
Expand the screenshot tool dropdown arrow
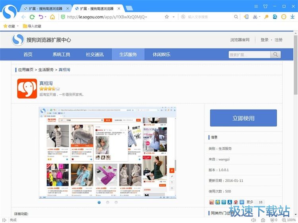[259, 17]
